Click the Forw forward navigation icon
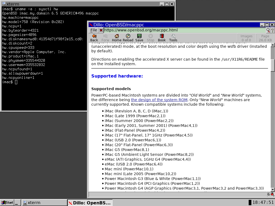275x206 pixels. pyautogui.click(x=105, y=38)
